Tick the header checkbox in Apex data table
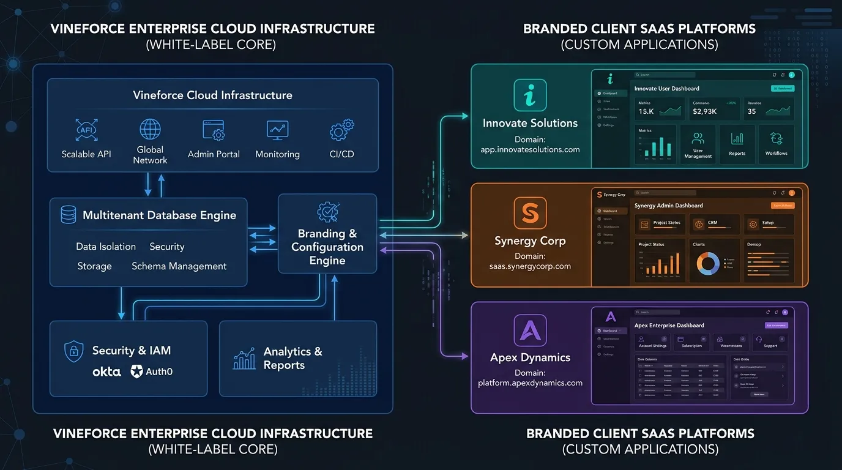 (x=640, y=366)
